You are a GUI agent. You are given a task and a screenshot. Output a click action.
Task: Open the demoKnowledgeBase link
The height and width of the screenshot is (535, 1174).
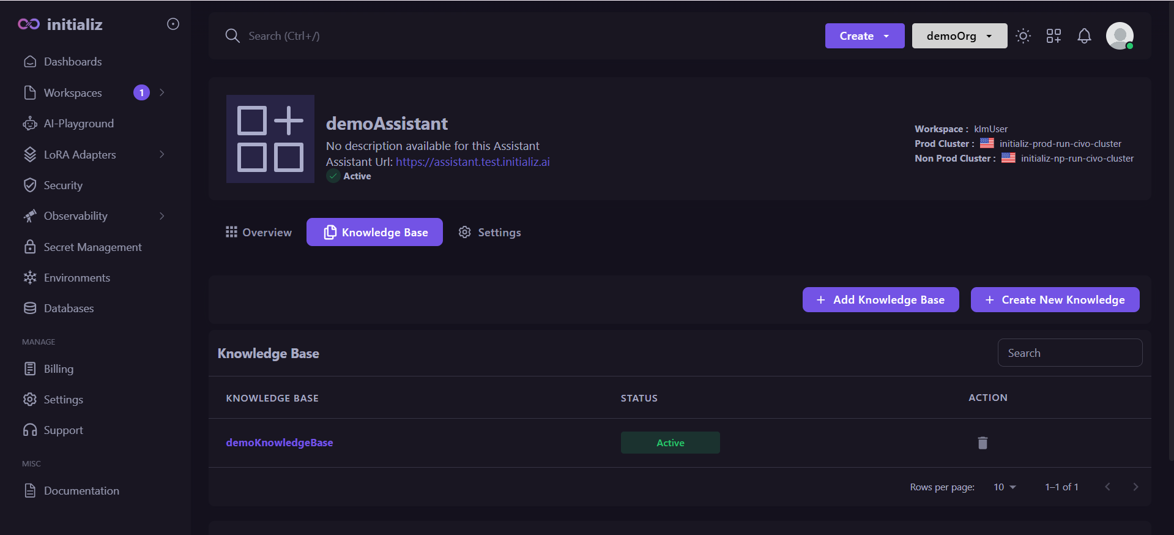[x=280, y=443]
